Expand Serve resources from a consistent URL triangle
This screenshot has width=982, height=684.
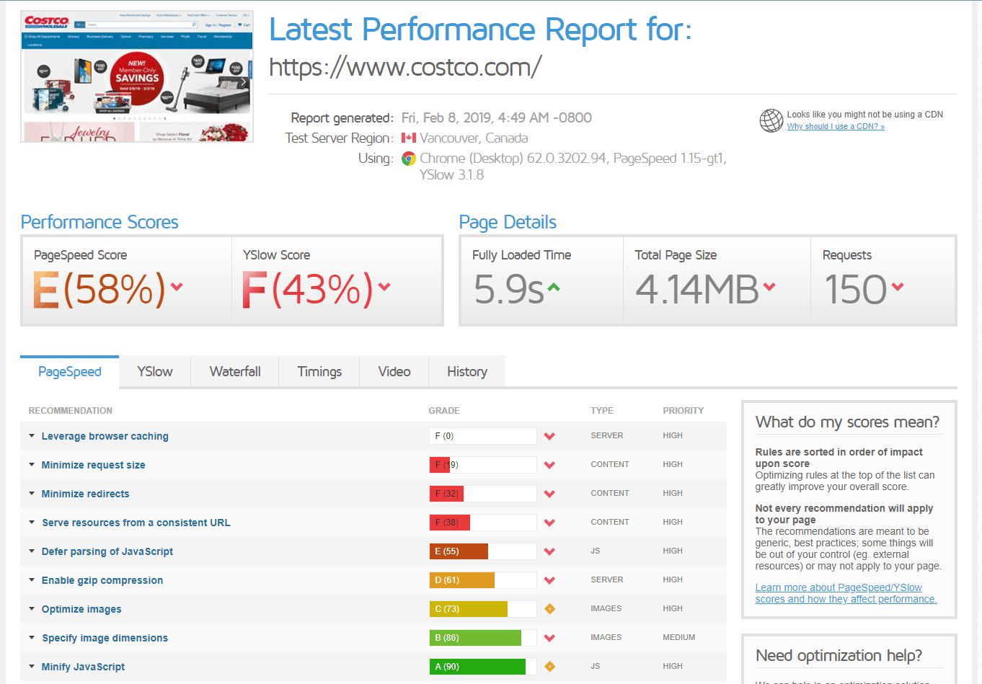(32, 522)
